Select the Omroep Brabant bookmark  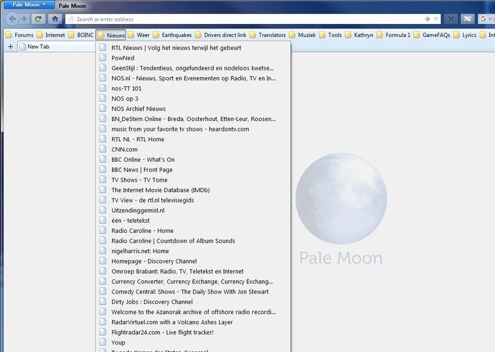pos(193,271)
